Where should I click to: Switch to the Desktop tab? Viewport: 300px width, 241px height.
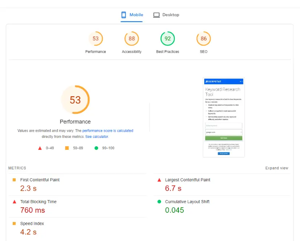point(166,15)
